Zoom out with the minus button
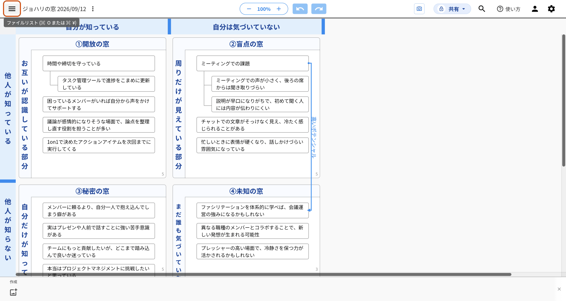 (249, 9)
